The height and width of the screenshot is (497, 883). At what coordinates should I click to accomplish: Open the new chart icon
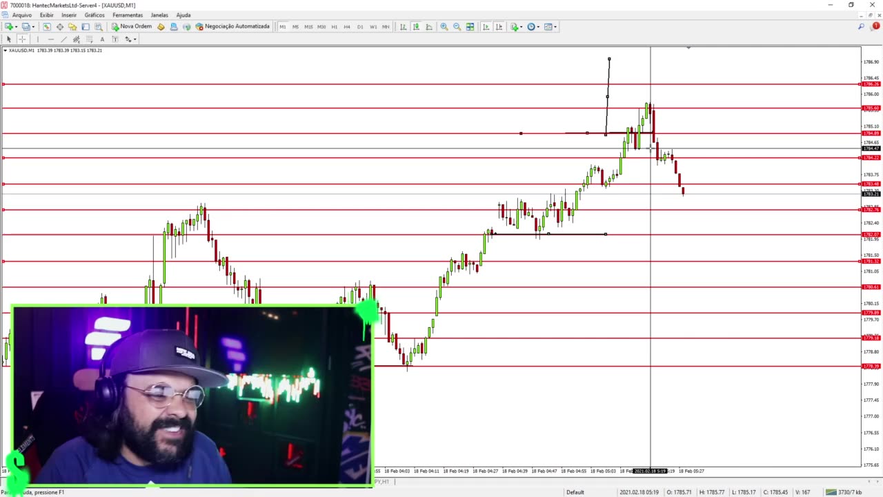tap(8, 27)
